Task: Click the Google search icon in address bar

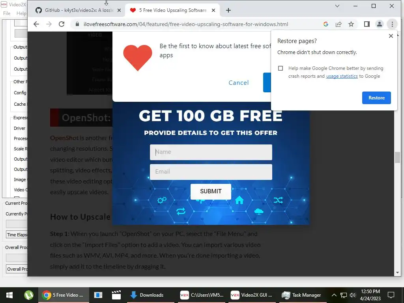Action: pos(325,24)
